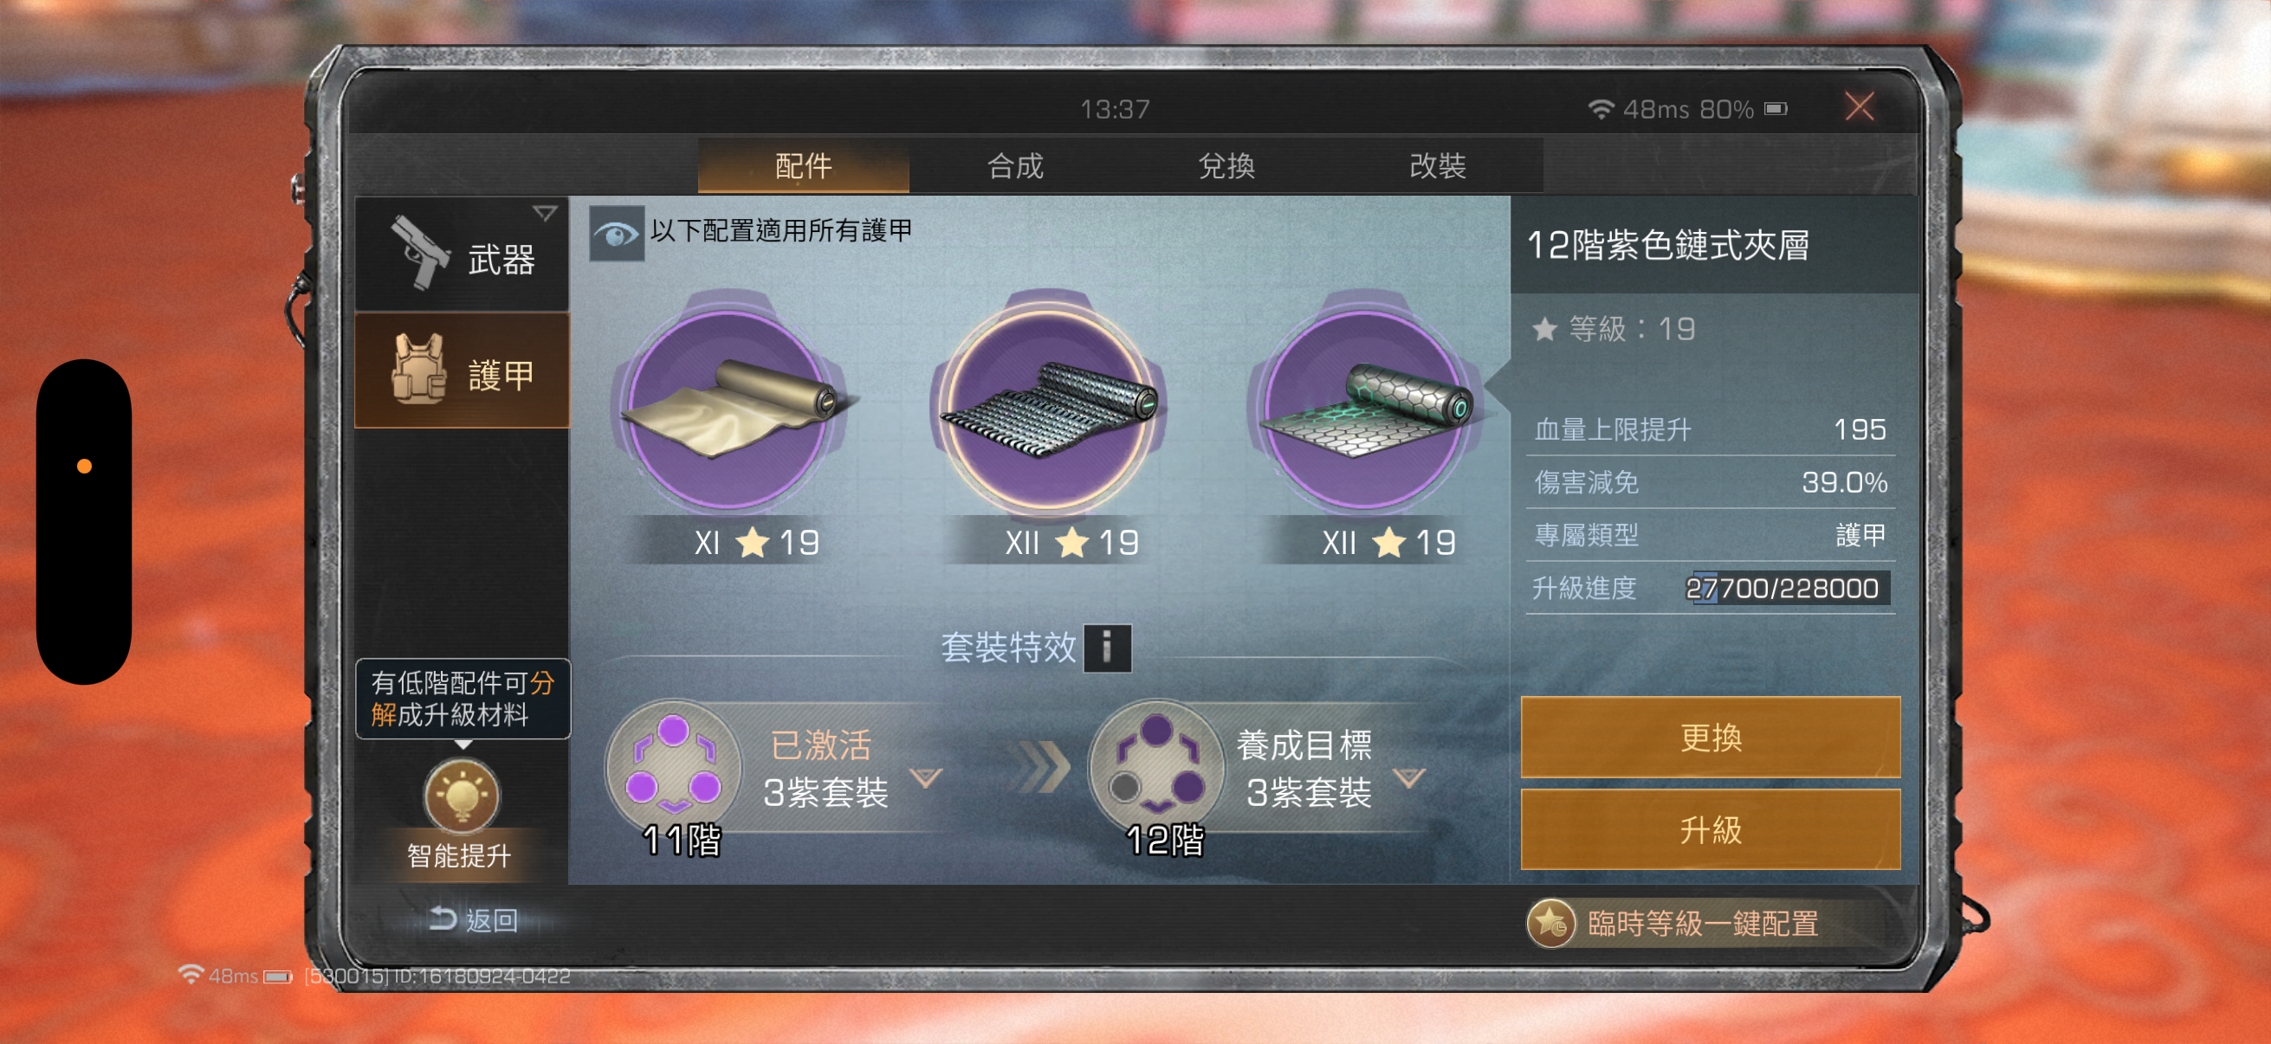
Task: Click the 更換 replace button
Action: (1711, 738)
